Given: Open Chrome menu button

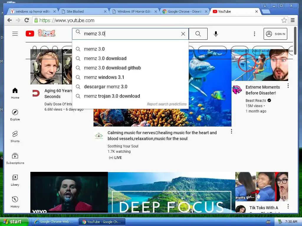Looking at the screenshot, I should 293,20.
